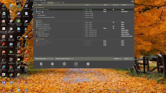Collapse the Not Installed section
The image size is (166, 93).
click(35, 39)
